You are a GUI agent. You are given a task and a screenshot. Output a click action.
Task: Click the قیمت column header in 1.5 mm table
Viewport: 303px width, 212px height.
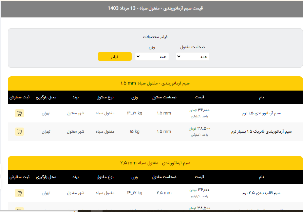[200, 97]
